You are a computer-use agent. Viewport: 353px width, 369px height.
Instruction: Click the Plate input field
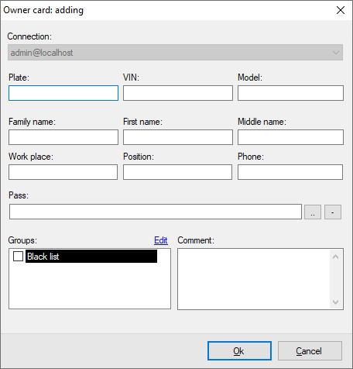[63, 93]
